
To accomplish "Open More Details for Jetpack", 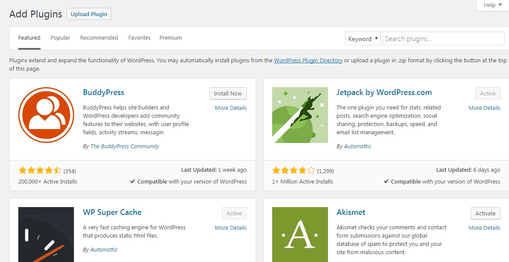I will [484, 108].
